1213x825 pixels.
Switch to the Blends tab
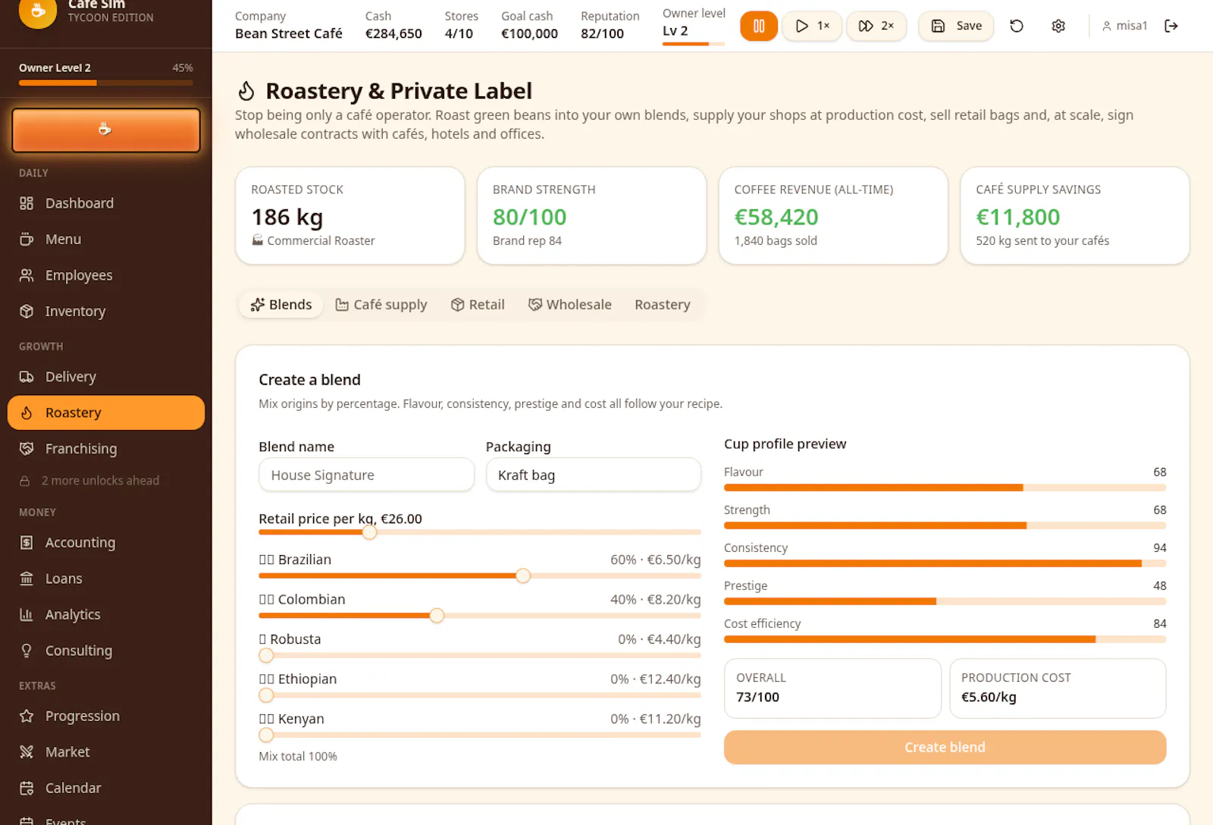pos(281,305)
